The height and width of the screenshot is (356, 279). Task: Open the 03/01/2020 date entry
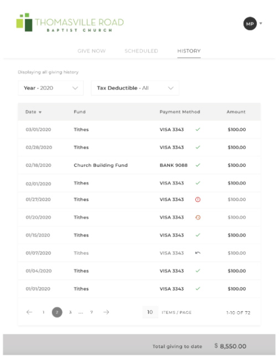point(38,129)
